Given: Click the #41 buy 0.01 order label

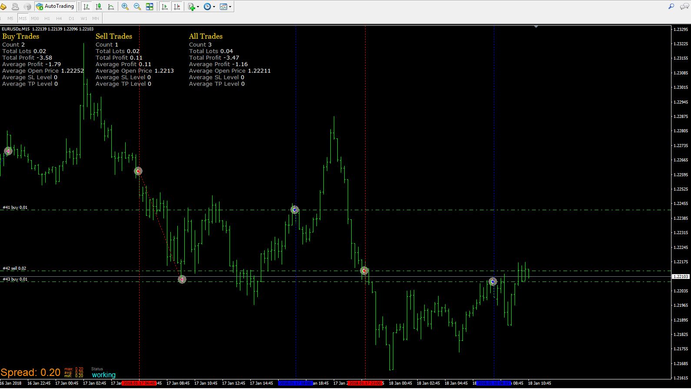Looking at the screenshot, I should point(15,208).
